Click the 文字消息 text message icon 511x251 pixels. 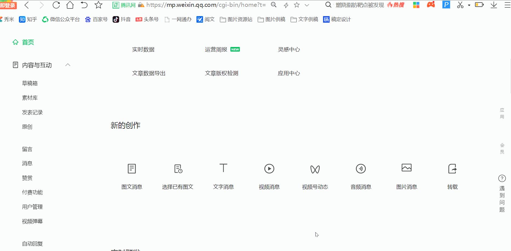click(223, 169)
